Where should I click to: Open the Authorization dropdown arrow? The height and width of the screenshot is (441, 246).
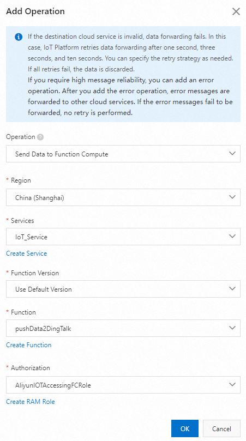pyautogui.click(x=232, y=385)
